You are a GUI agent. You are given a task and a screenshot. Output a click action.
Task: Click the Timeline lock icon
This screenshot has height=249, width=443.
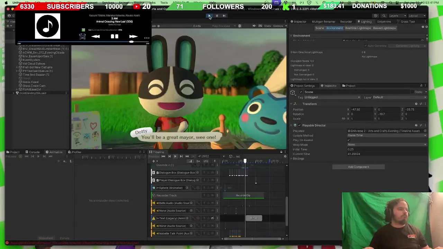tap(281, 152)
